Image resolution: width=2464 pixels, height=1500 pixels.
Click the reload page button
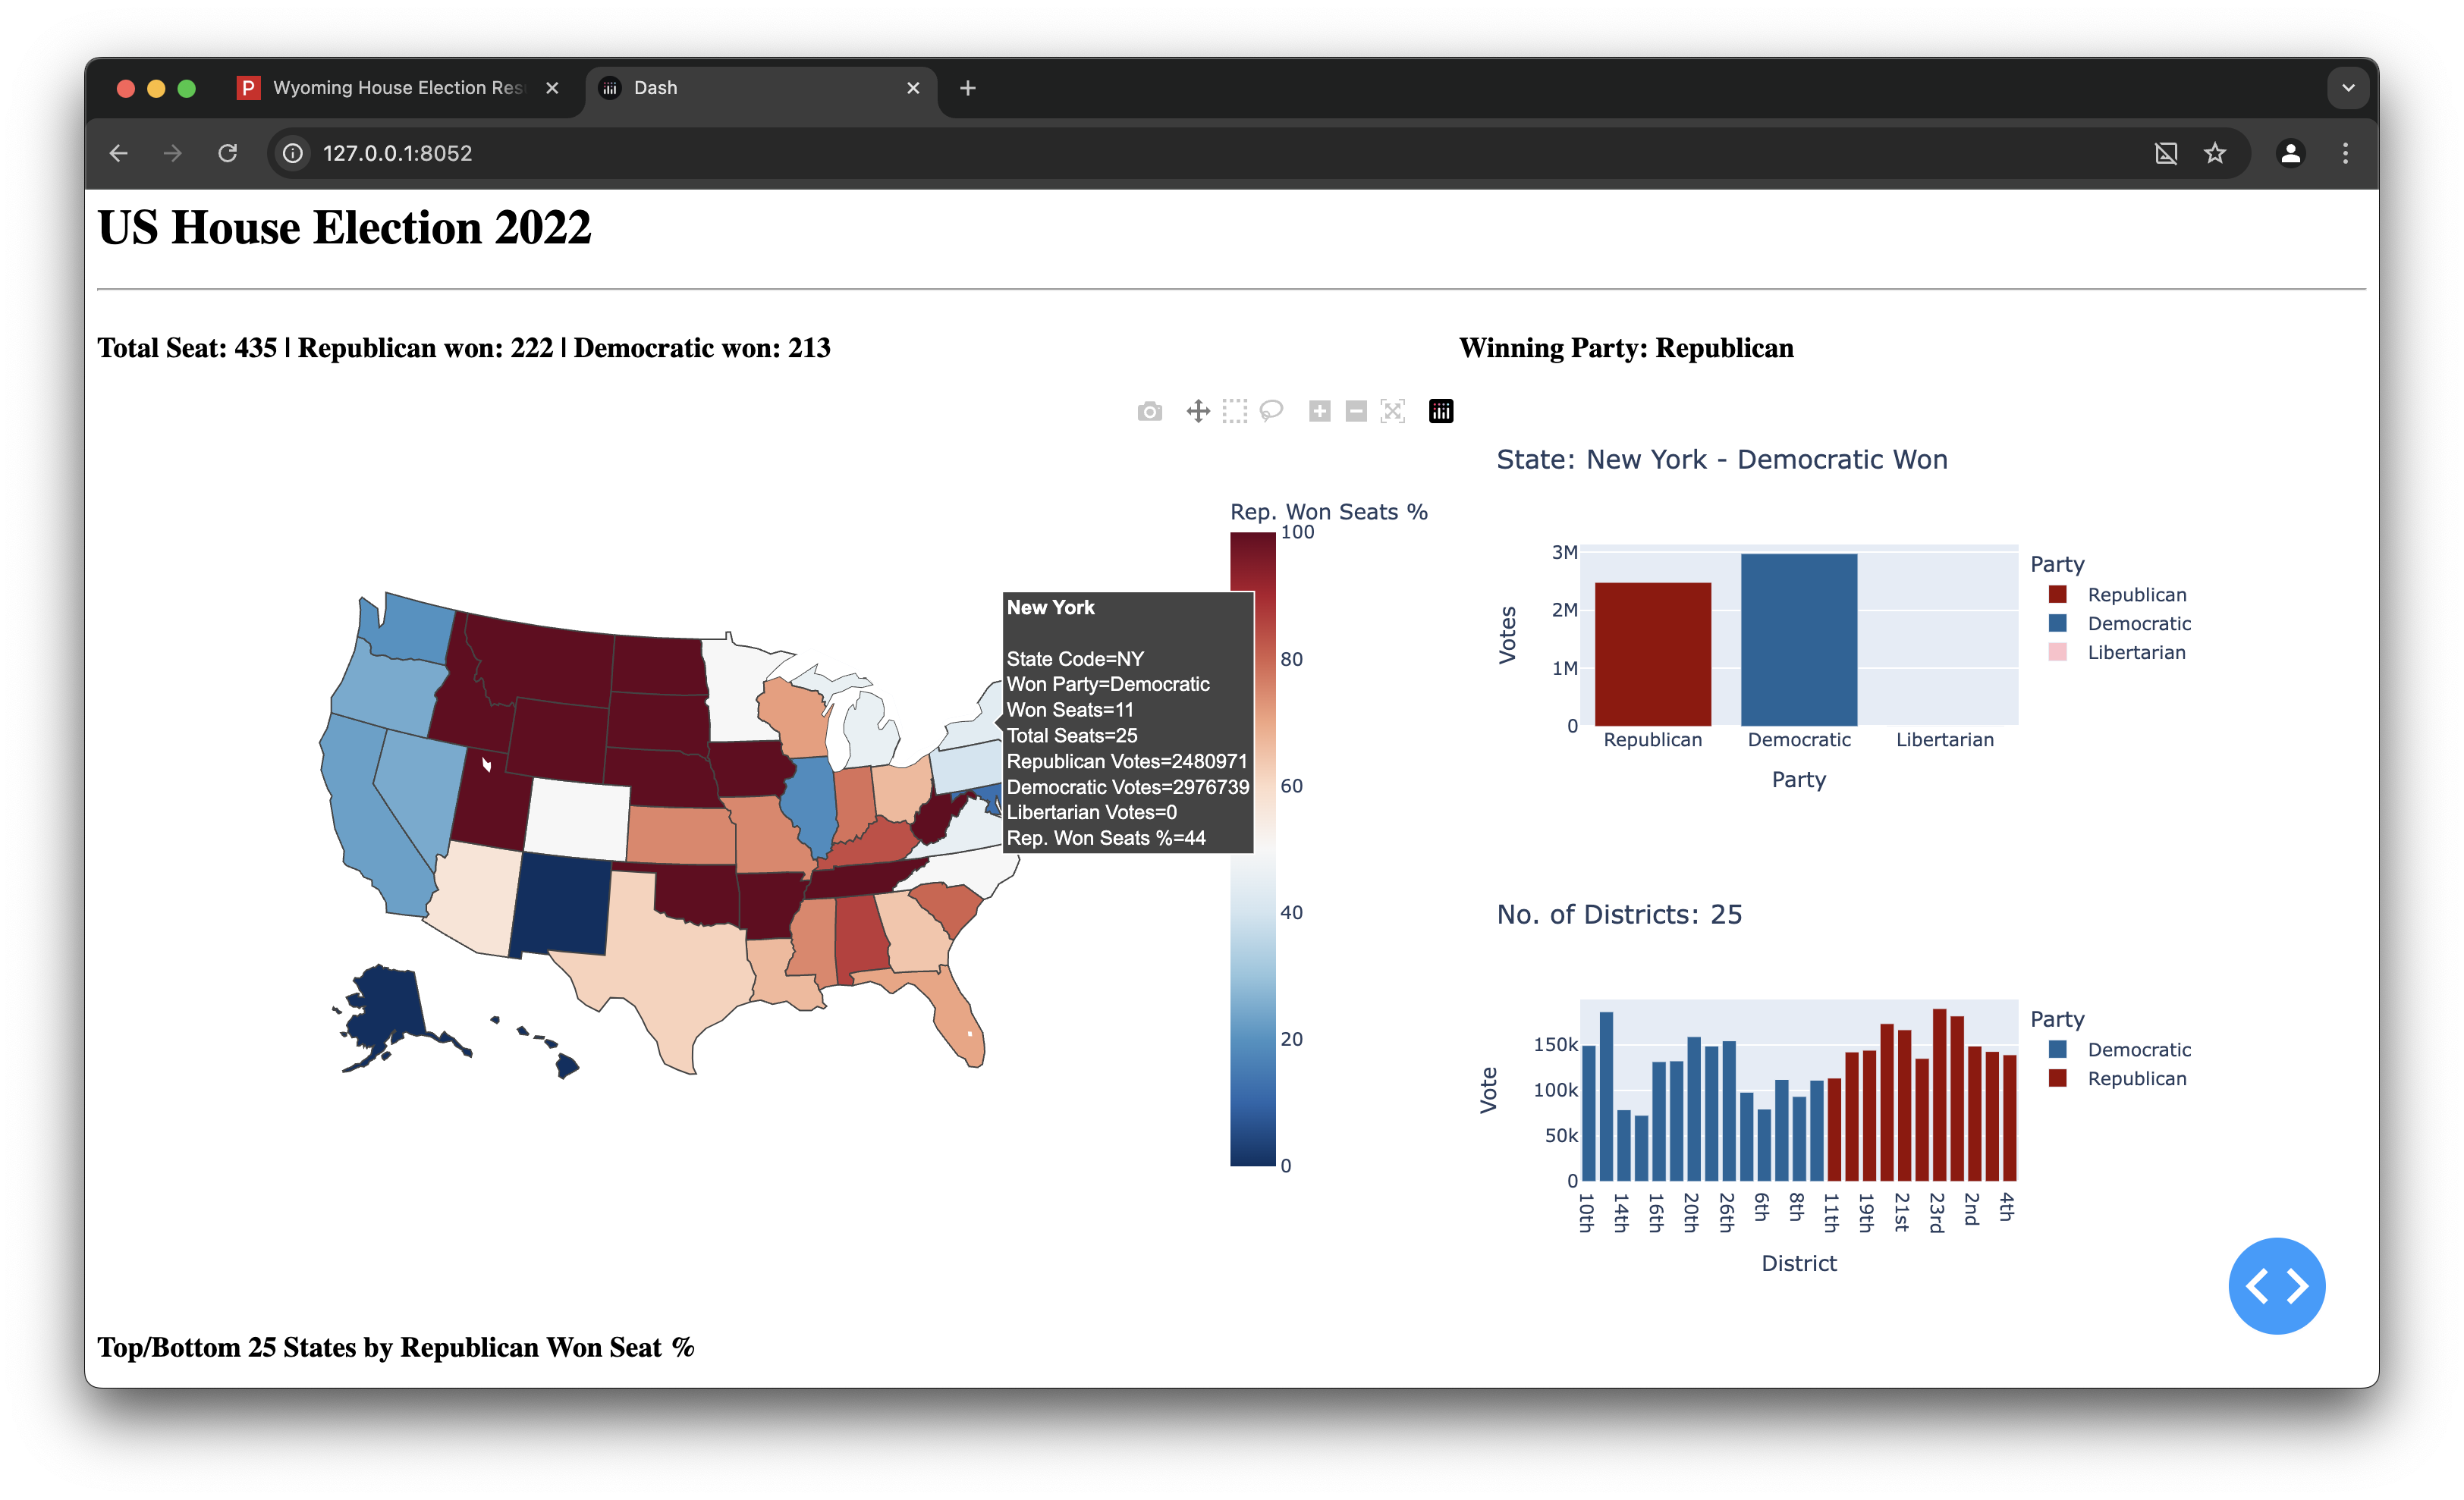coord(227,153)
